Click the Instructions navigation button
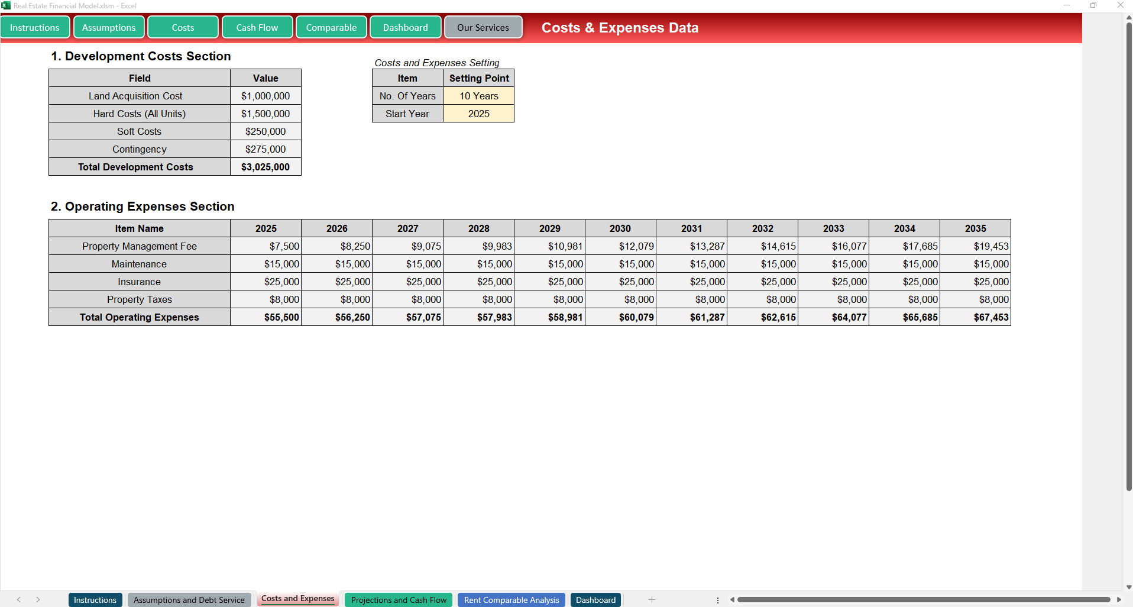Viewport: 1133px width, 607px height. (35, 27)
